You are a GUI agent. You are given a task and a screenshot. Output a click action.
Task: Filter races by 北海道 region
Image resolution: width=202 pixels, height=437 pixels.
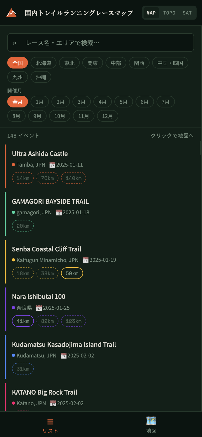(x=43, y=63)
